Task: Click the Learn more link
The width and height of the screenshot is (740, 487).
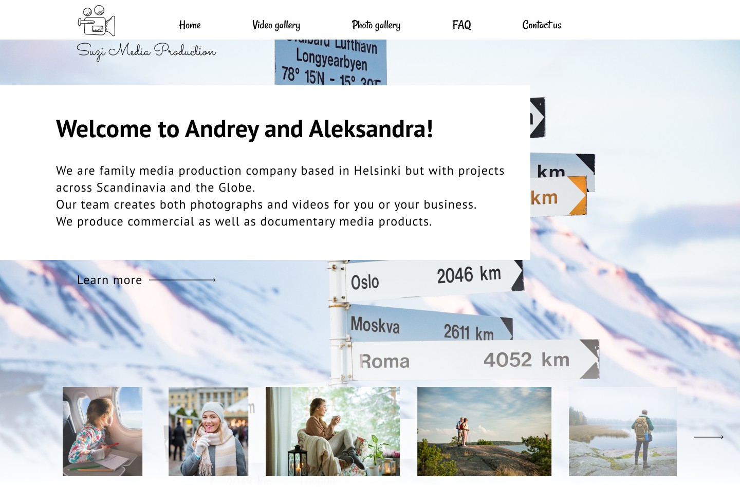Action: tap(109, 280)
